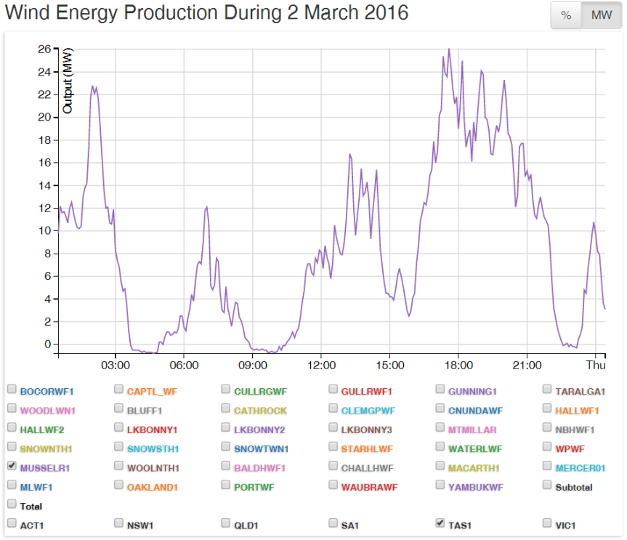Image resolution: width=627 pixels, height=540 pixels.
Task: Check the SNOWTWN1 wind farm box
Action: click(x=227, y=447)
